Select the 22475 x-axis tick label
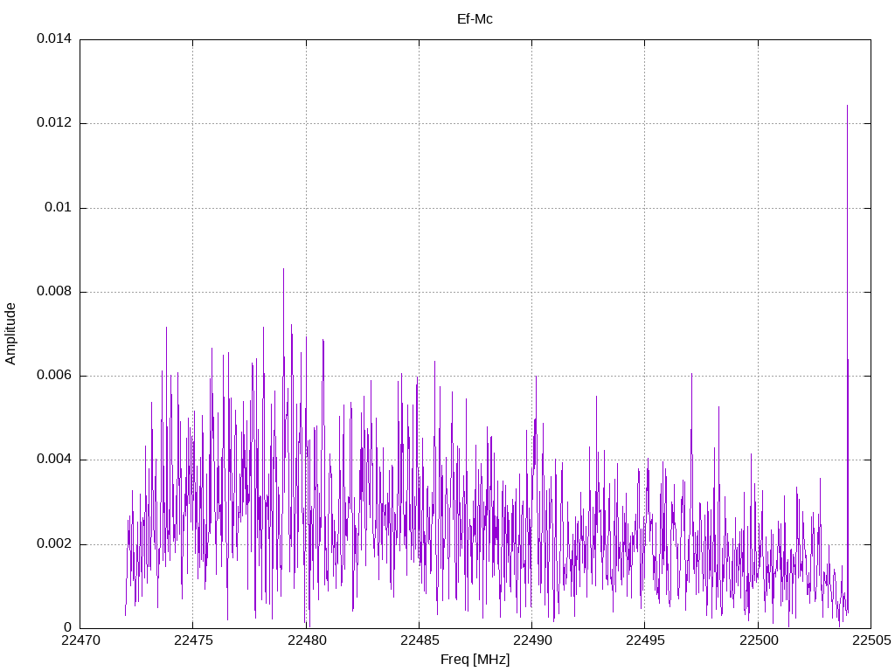 (192, 641)
